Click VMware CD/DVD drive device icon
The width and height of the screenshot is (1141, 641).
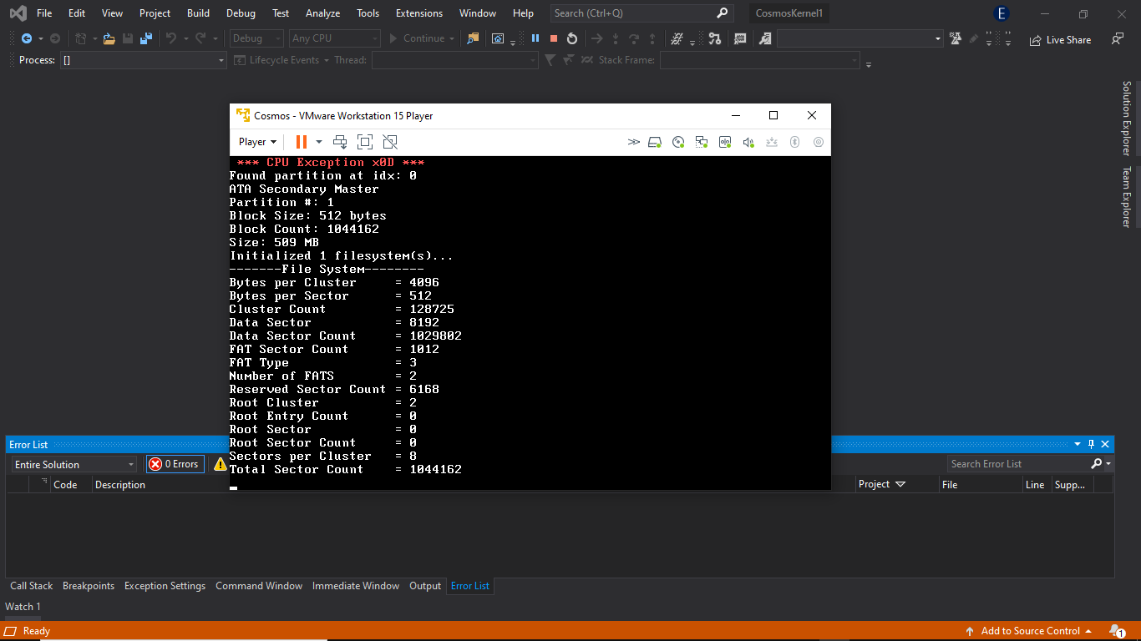point(679,142)
